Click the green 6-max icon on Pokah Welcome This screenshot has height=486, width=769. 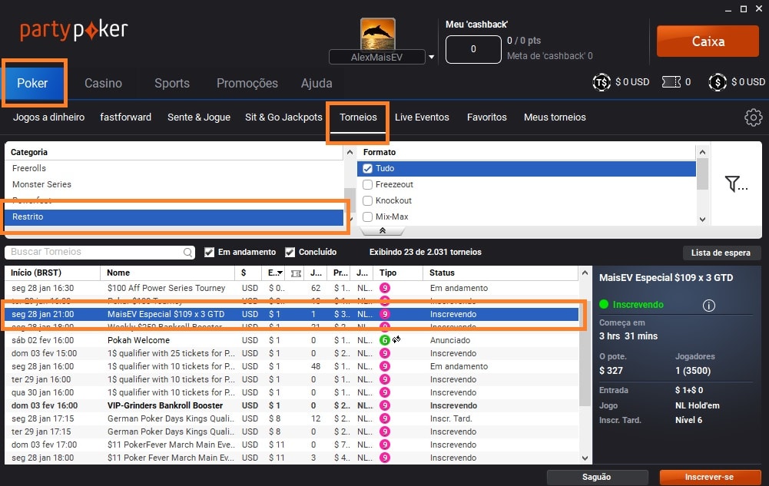[385, 340]
